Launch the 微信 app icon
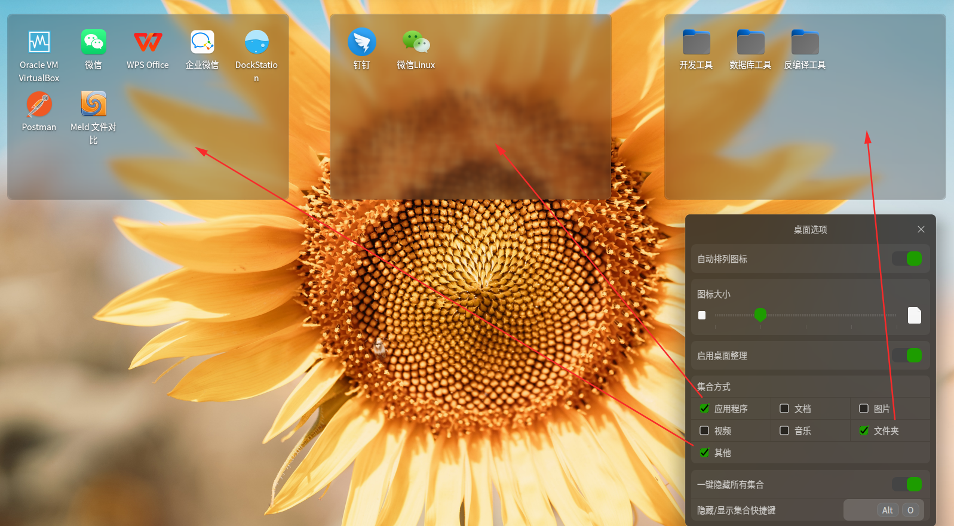This screenshot has width=954, height=526. [x=94, y=42]
